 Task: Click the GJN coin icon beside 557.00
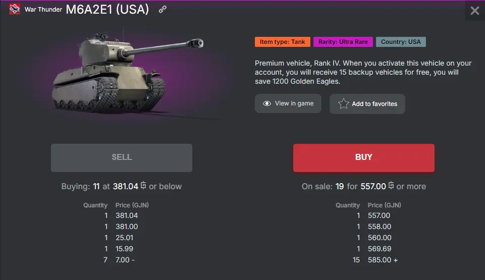click(x=391, y=186)
